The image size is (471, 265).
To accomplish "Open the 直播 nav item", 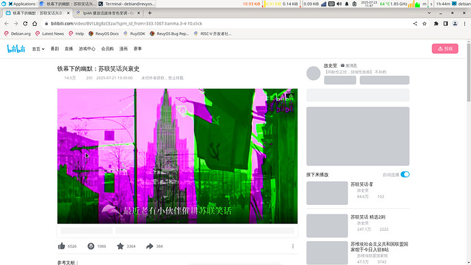I will 69,48.
